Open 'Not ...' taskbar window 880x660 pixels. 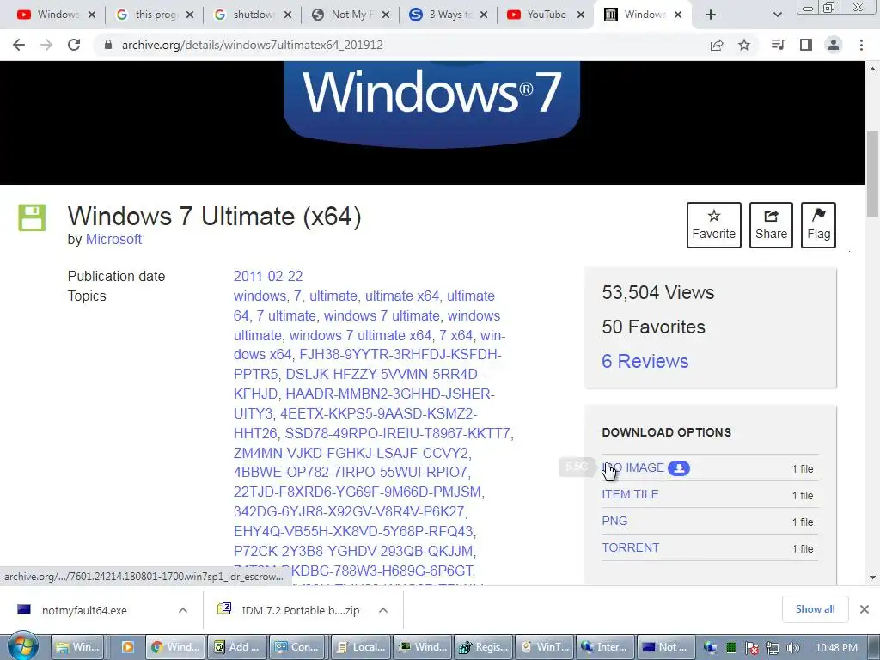[667, 647]
